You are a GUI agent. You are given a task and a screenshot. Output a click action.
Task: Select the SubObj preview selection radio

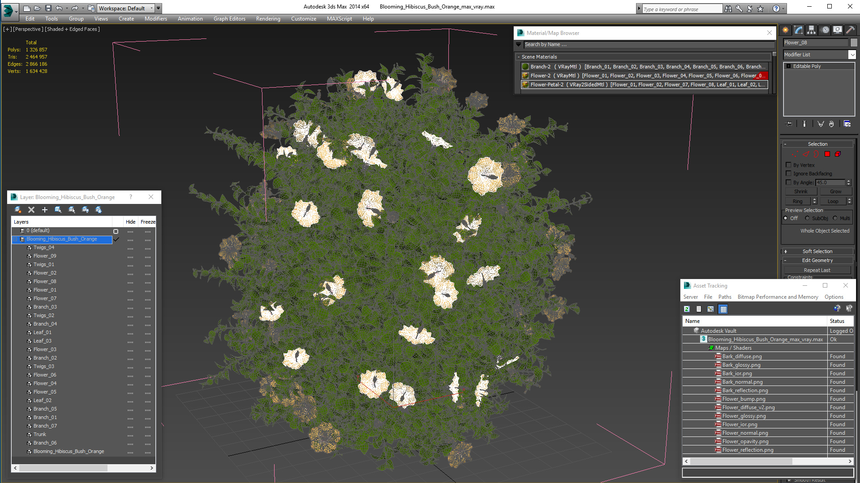click(808, 218)
